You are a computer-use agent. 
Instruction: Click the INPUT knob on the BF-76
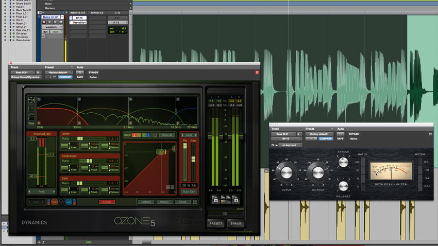[286, 172]
